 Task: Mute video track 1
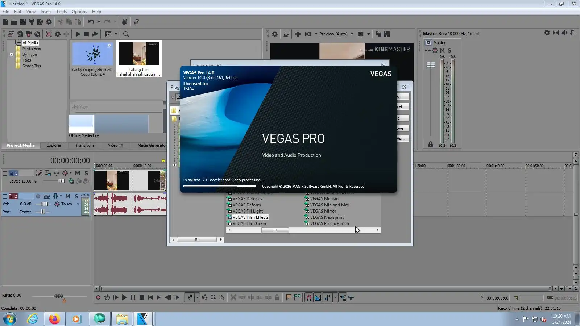[78, 174]
